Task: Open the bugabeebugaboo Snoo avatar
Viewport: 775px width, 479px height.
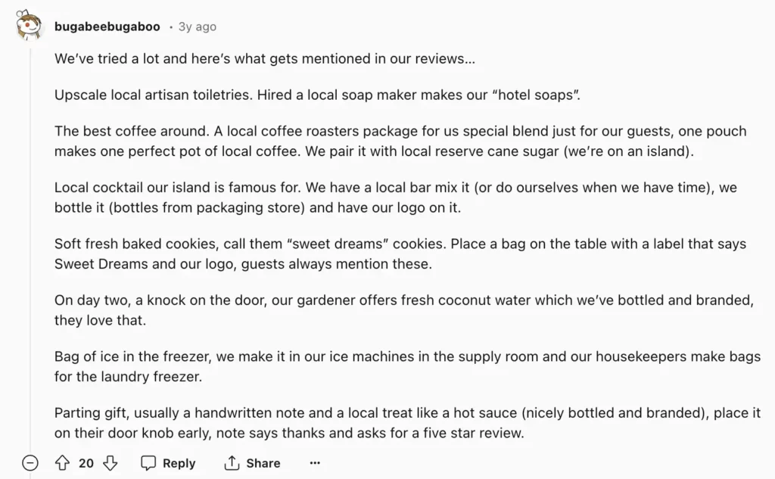Action: tap(30, 26)
